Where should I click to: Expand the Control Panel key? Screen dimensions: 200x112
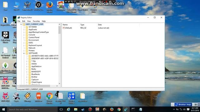24,37
